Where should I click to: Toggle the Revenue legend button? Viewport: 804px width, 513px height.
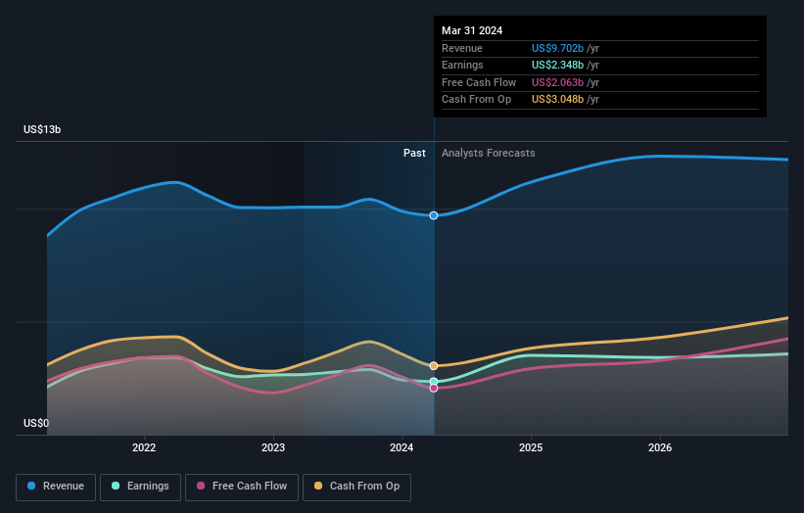coord(56,487)
